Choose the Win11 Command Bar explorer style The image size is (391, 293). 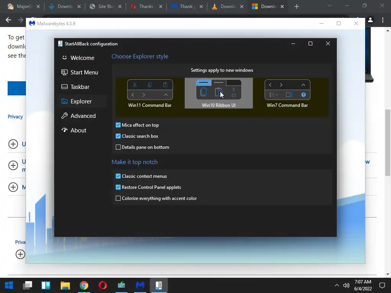[x=150, y=93]
